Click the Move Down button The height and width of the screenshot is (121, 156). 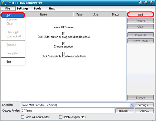140,41
